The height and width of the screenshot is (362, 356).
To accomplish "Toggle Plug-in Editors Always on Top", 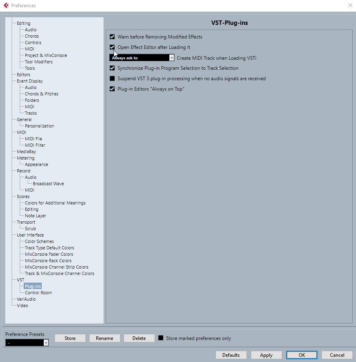I will tap(112, 89).
